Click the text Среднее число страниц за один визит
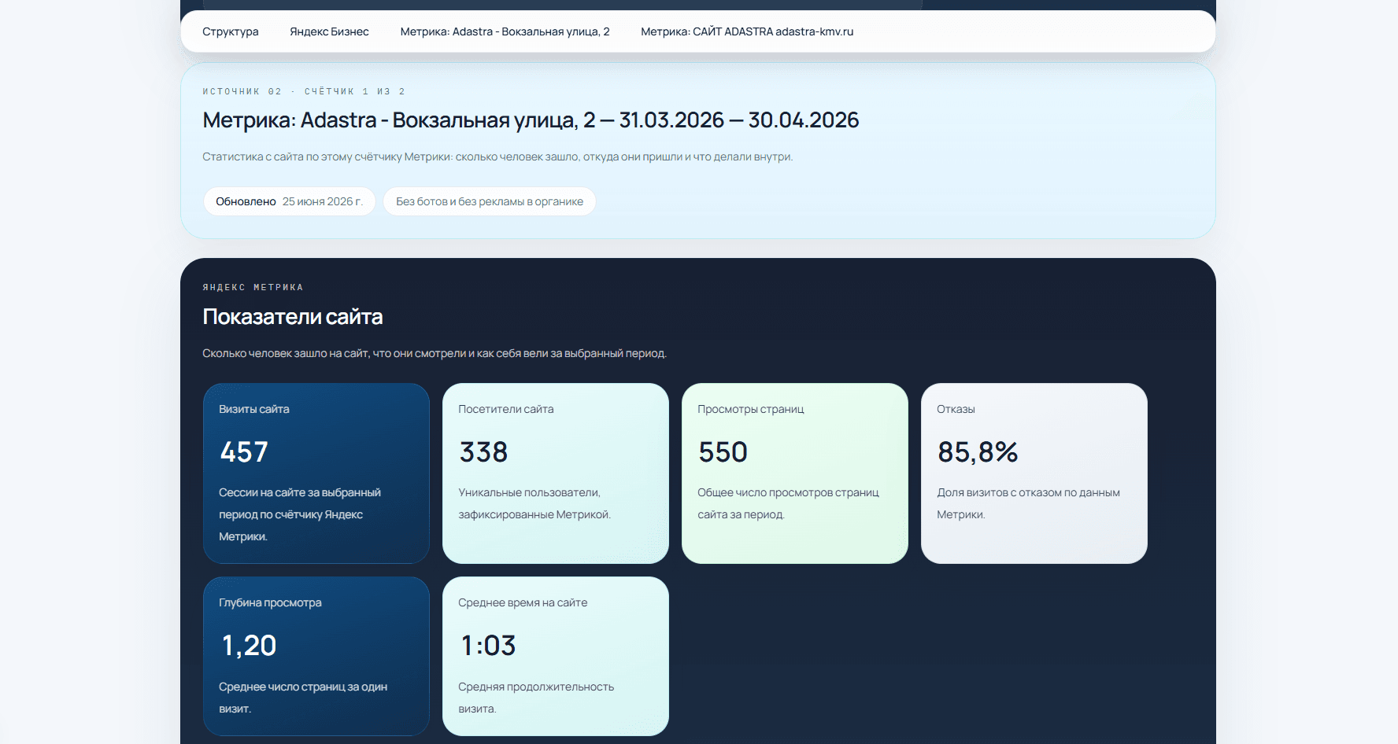 [303, 698]
